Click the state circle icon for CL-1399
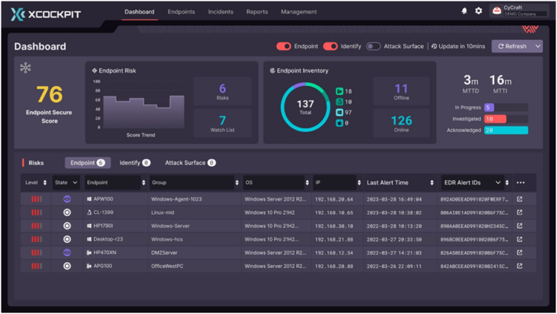 point(67,212)
